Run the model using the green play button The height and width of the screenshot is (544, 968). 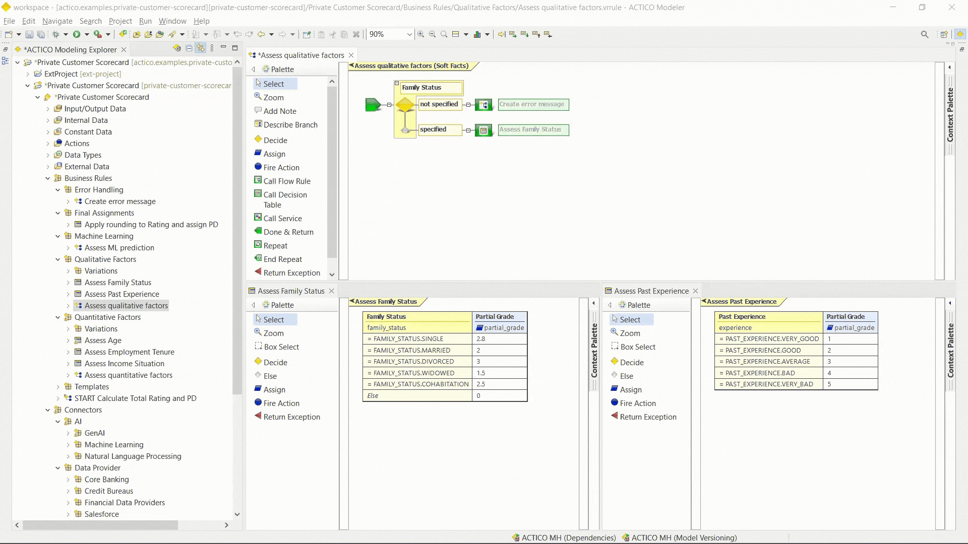pyautogui.click(x=78, y=34)
